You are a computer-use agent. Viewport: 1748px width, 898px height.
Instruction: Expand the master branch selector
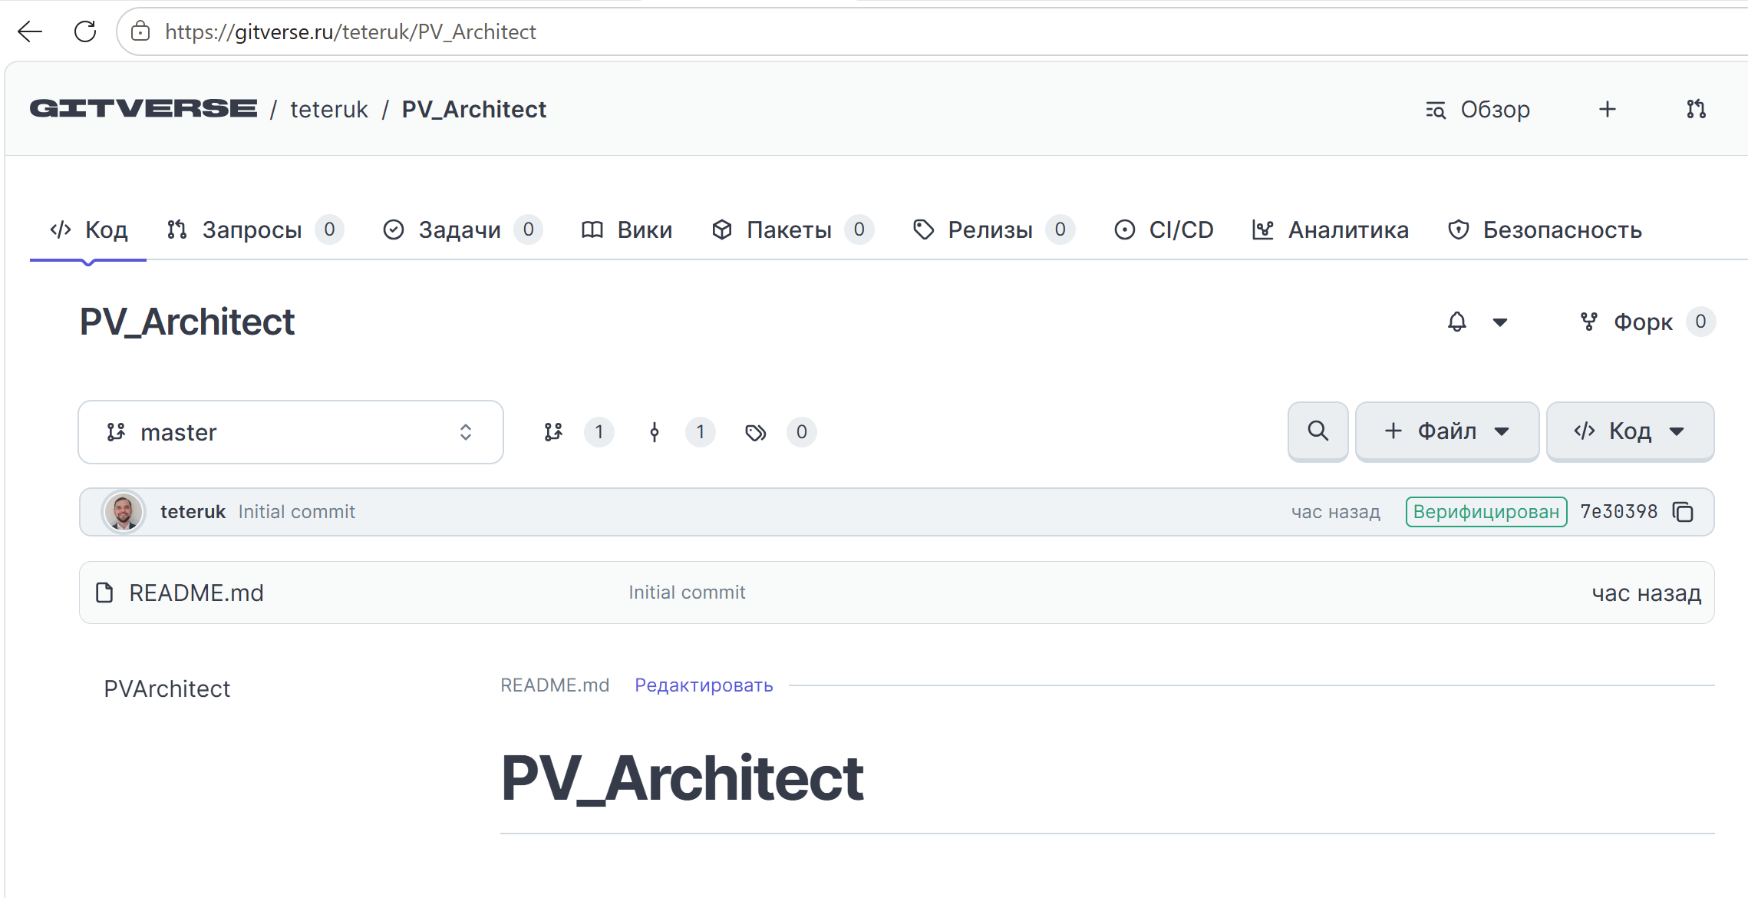(291, 432)
